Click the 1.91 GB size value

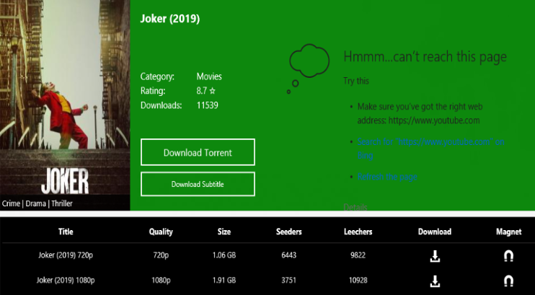click(224, 281)
